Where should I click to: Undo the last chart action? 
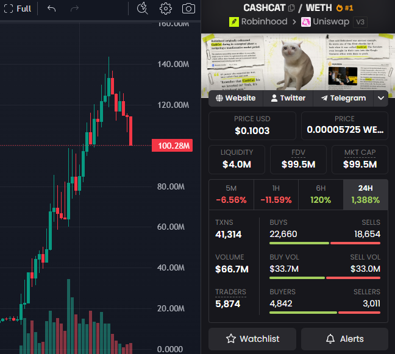51,9
